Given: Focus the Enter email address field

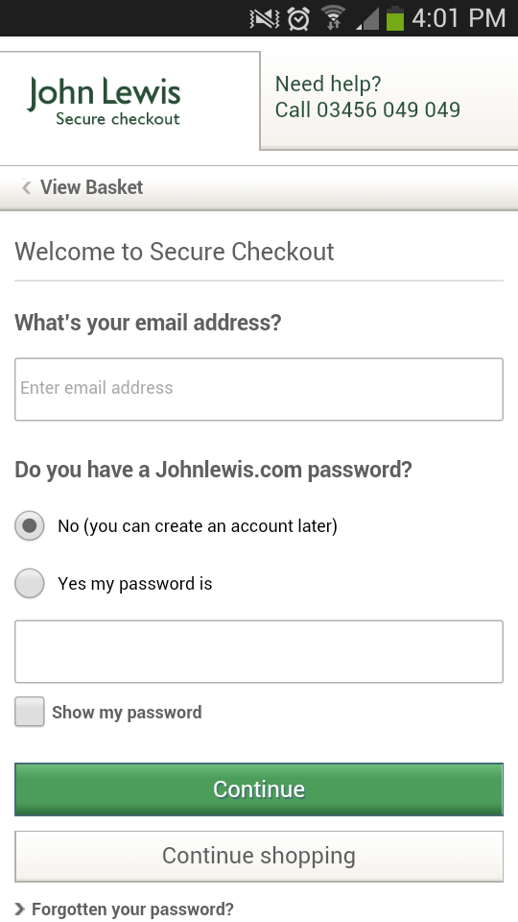Looking at the screenshot, I should pos(259,389).
